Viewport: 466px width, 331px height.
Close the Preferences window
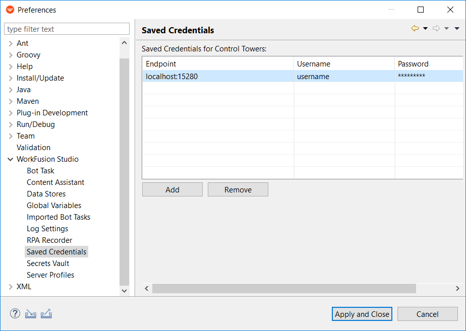point(450,10)
